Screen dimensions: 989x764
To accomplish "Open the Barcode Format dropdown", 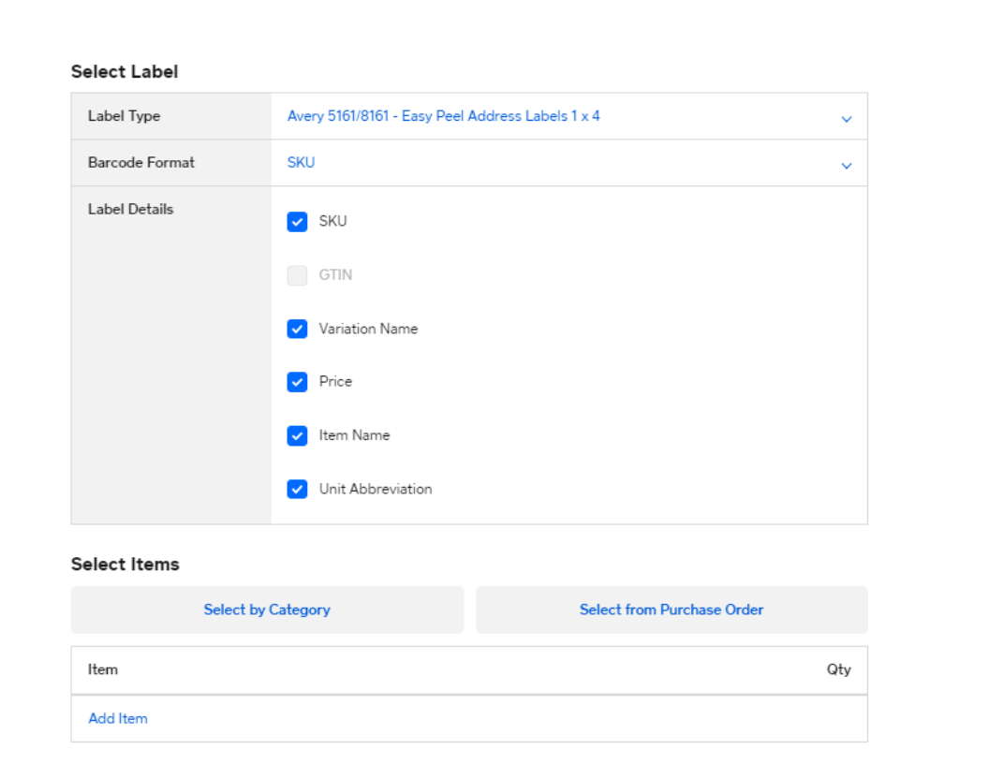I will tap(568, 163).
